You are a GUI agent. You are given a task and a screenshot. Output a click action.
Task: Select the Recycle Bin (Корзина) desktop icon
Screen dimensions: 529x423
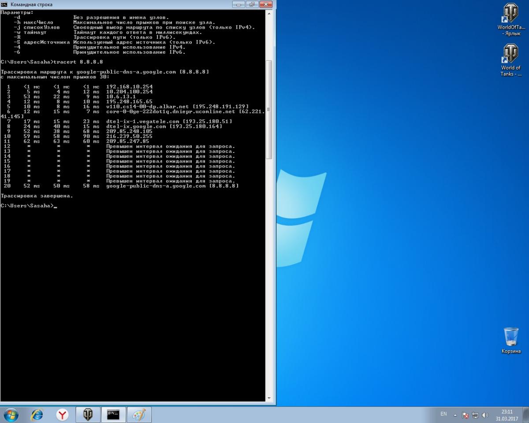point(511,340)
